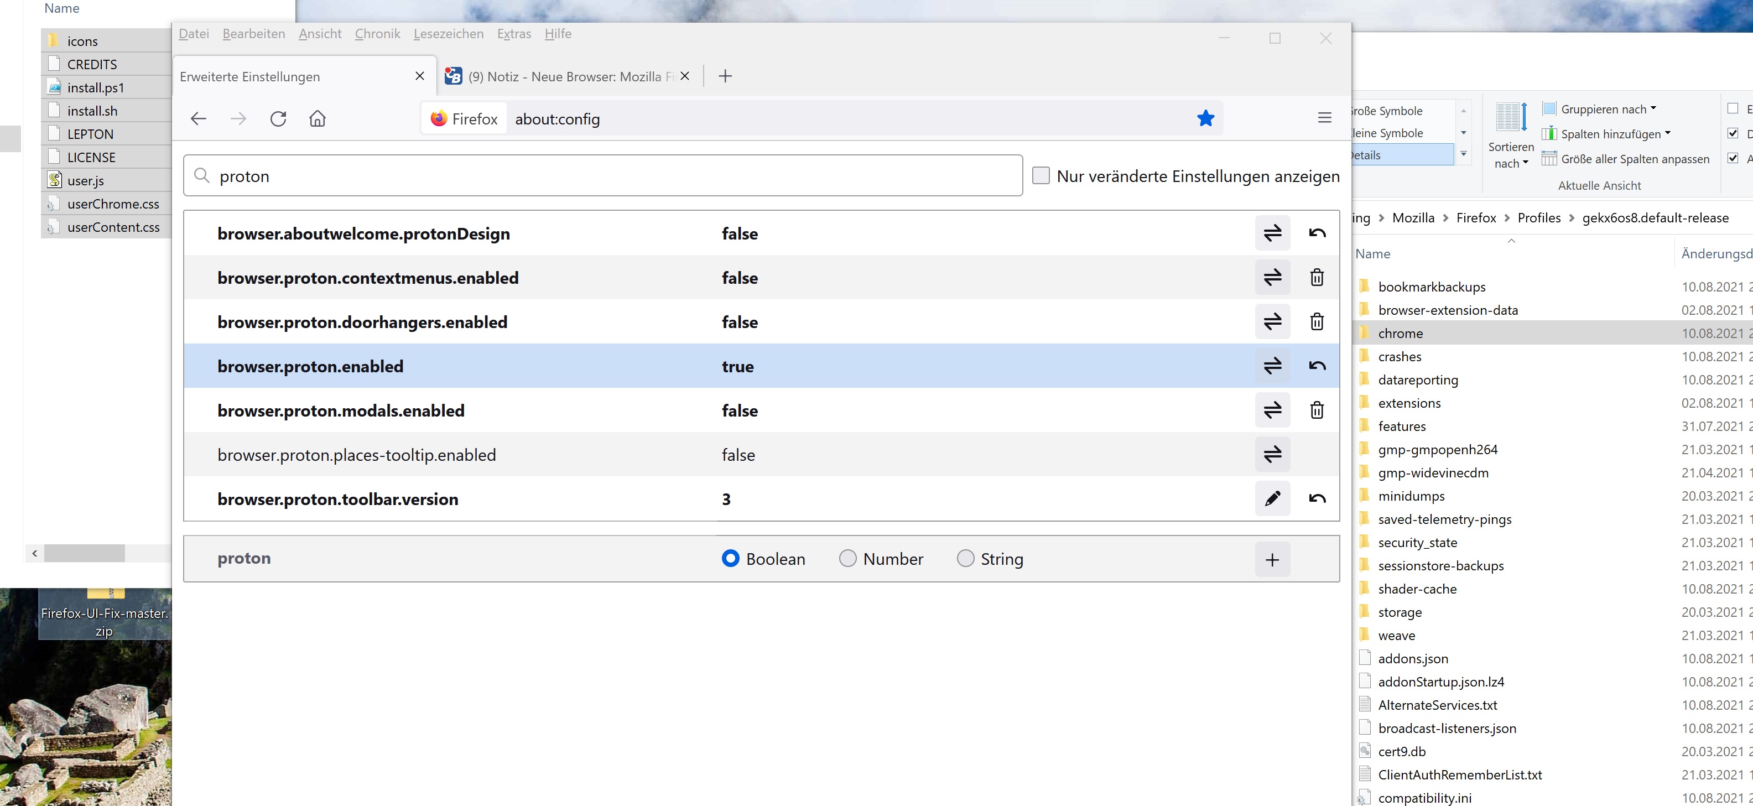Select the Number type radio button

847,559
